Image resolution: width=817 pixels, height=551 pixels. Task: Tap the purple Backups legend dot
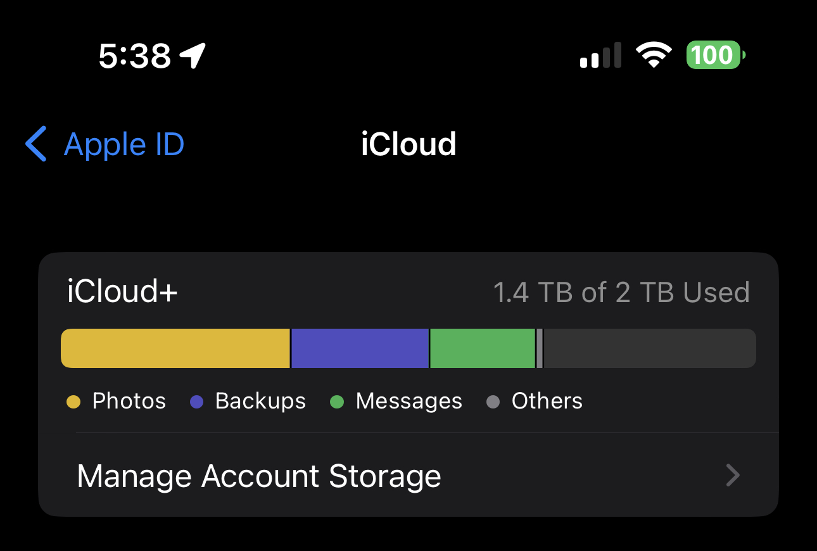[x=197, y=402]
